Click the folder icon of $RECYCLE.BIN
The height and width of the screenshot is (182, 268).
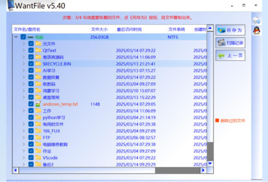38,64
